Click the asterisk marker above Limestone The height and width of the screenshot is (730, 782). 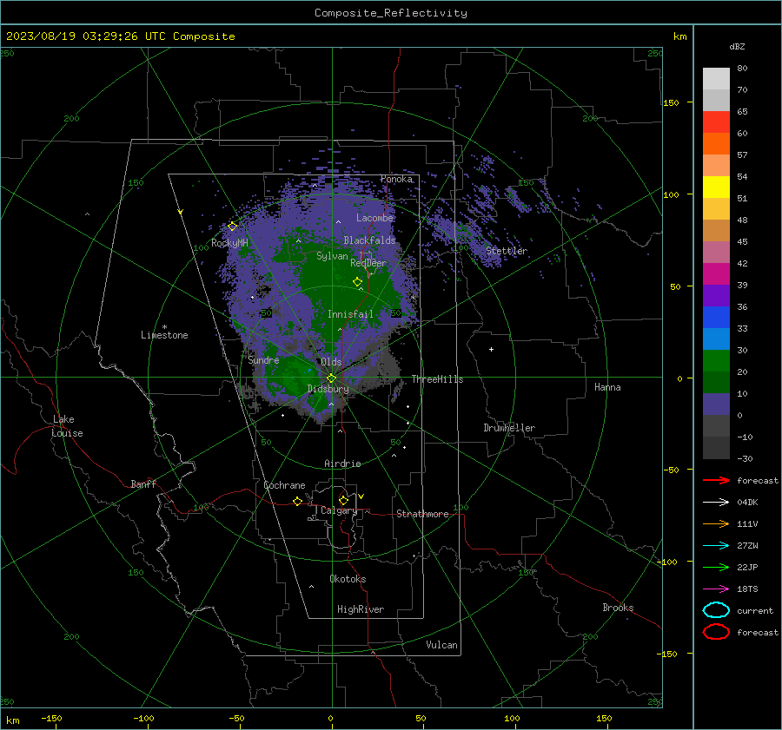click(x=164, y=327)
